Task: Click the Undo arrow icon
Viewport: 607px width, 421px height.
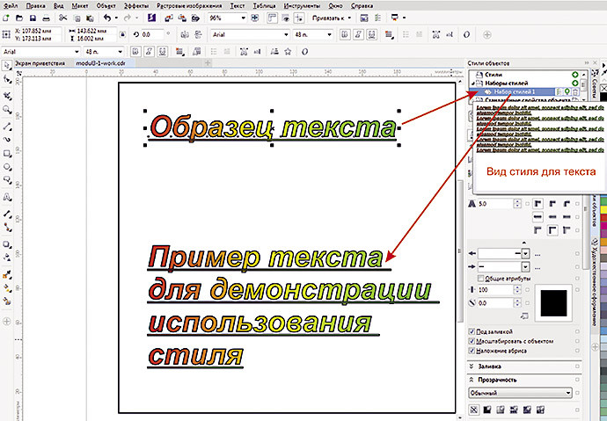Action: pyautogui.click(x=106, y=18)
